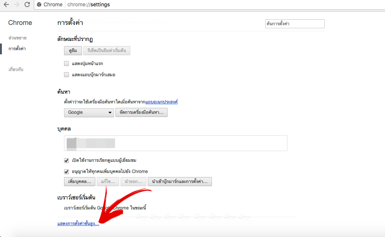Enable the แสดงปุ่มหน้าแรก checkbox
The height and width of the screenshot is (237, 385).
click(x=67, y=64)
